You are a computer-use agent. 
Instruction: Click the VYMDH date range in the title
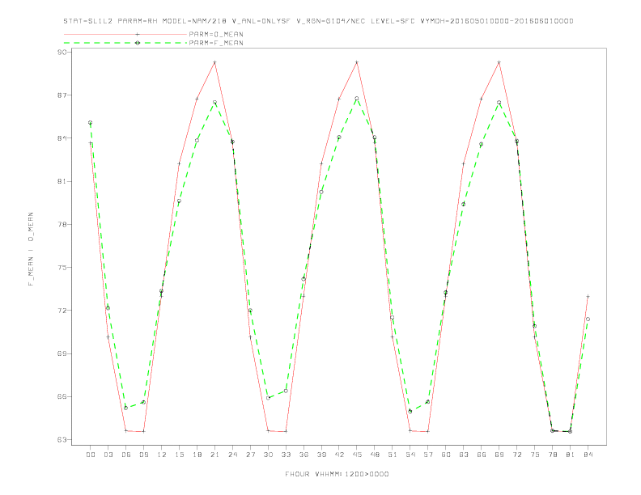[497, 21]
